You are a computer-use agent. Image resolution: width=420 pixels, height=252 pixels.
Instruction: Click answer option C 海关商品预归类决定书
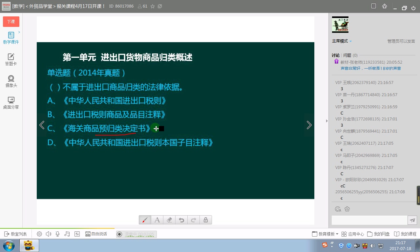point(99,128)
